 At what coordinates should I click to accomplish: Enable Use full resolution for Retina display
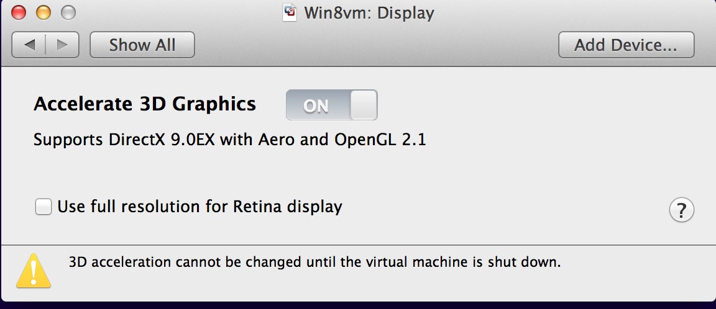pyautogui.click(x=44, y=207)
